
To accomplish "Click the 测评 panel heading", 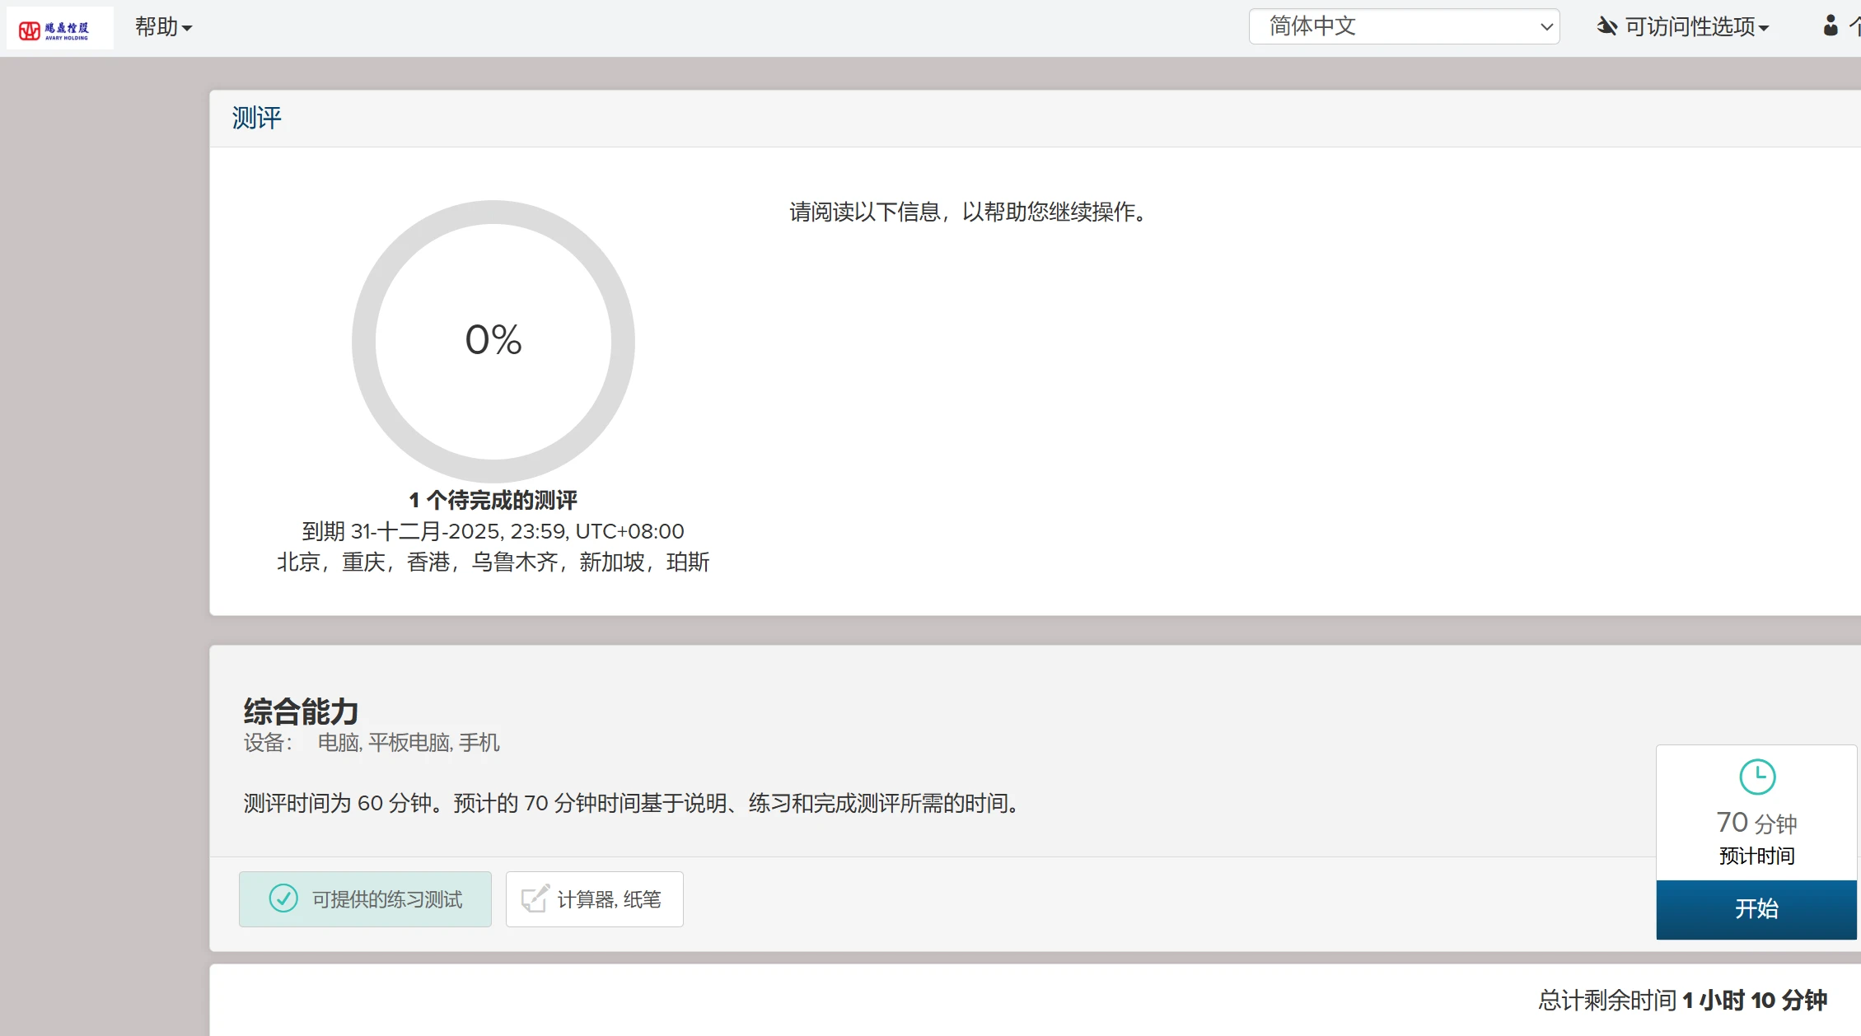I will pos(256,118).
